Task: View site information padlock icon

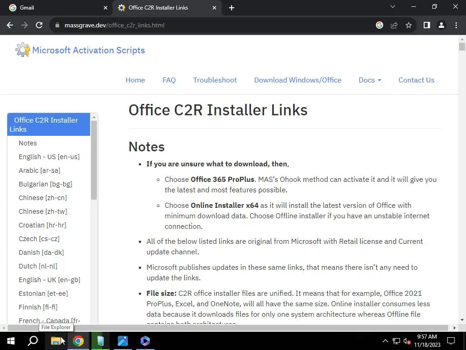Action: [57, 26]
